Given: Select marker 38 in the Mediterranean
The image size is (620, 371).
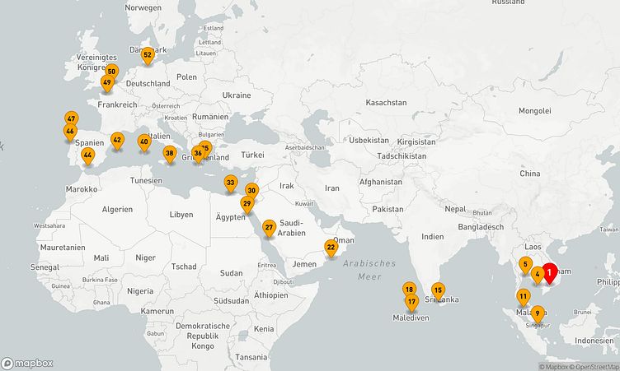Looking at the screenshot, I should point(169,153).
